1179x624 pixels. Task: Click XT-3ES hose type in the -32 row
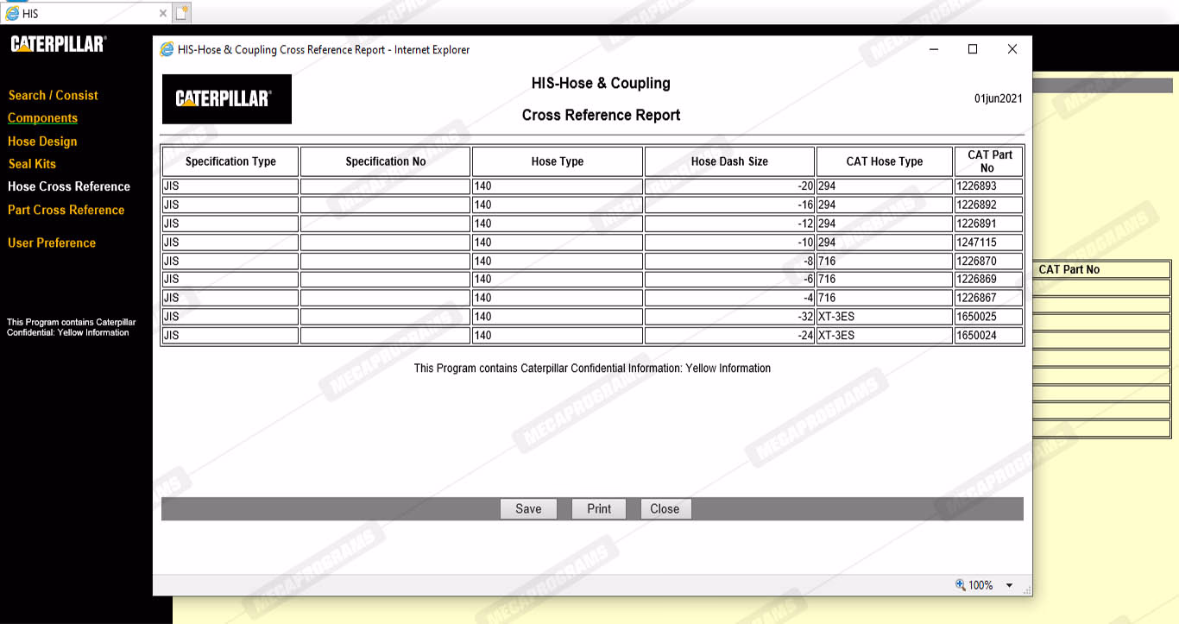tap(885, 317)
